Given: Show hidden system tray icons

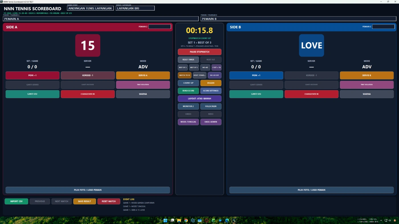Looking at the screenshot, I should tap(381, 220).
